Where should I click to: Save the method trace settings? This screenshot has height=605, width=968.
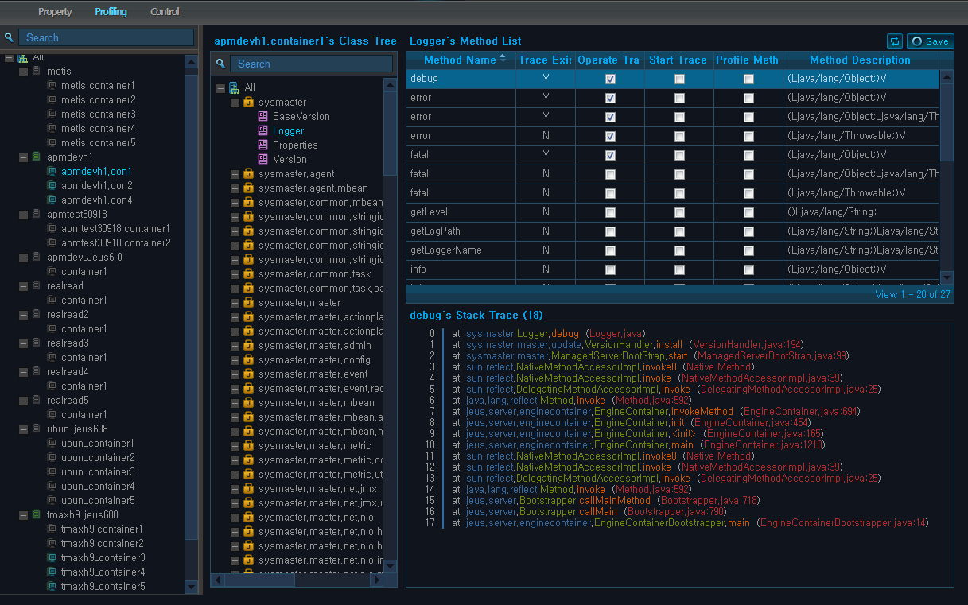pyautogui.click(x=931, y=41)
